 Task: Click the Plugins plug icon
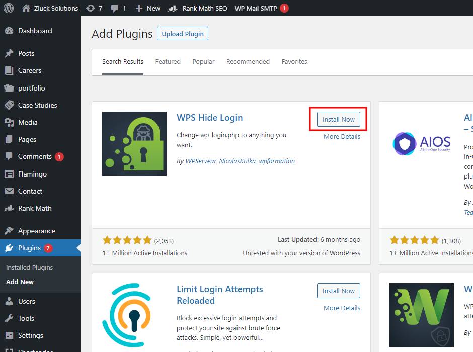(10, 248)
